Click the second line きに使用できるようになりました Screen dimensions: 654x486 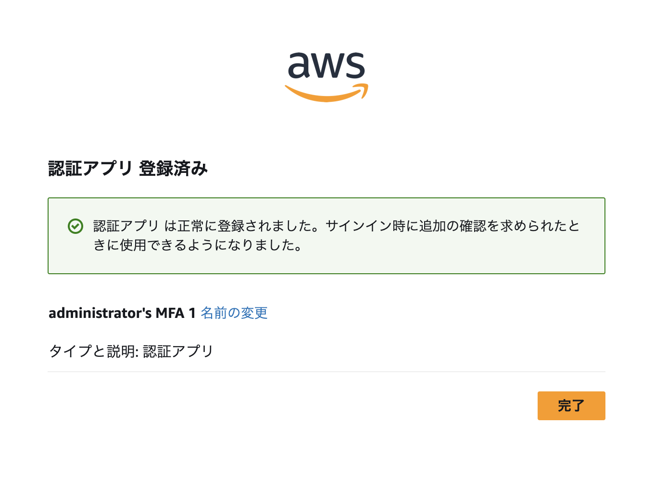pos(198,245)
